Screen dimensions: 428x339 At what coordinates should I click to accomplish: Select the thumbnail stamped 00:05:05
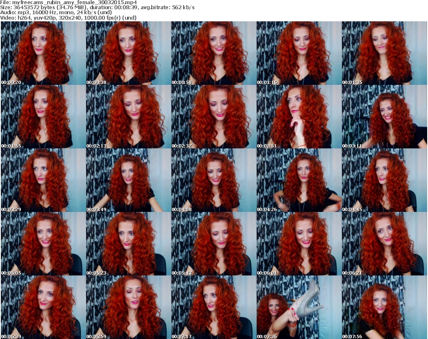[x=43, y=244]
